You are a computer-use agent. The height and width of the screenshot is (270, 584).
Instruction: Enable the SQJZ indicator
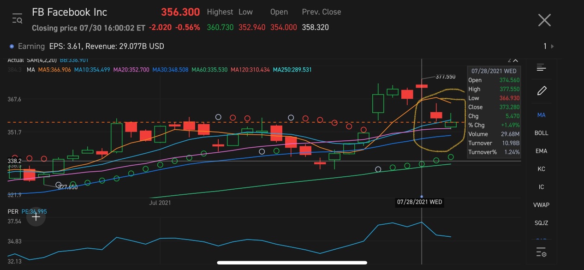542,223
